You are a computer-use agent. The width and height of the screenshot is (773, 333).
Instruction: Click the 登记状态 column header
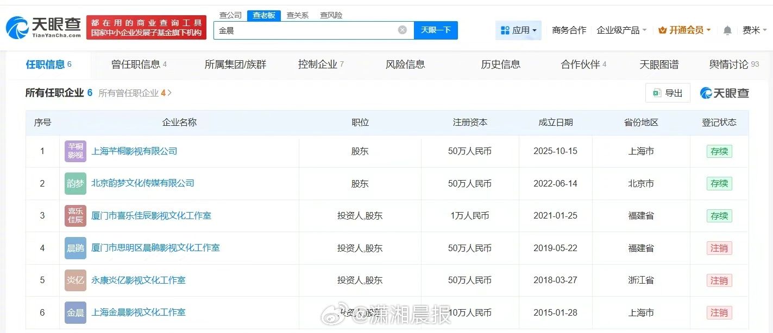[719, 123]
